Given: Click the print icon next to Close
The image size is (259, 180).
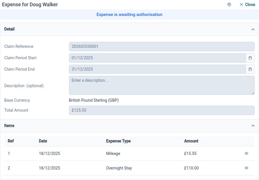Looking at the screenshot, I should pos(229,5).
